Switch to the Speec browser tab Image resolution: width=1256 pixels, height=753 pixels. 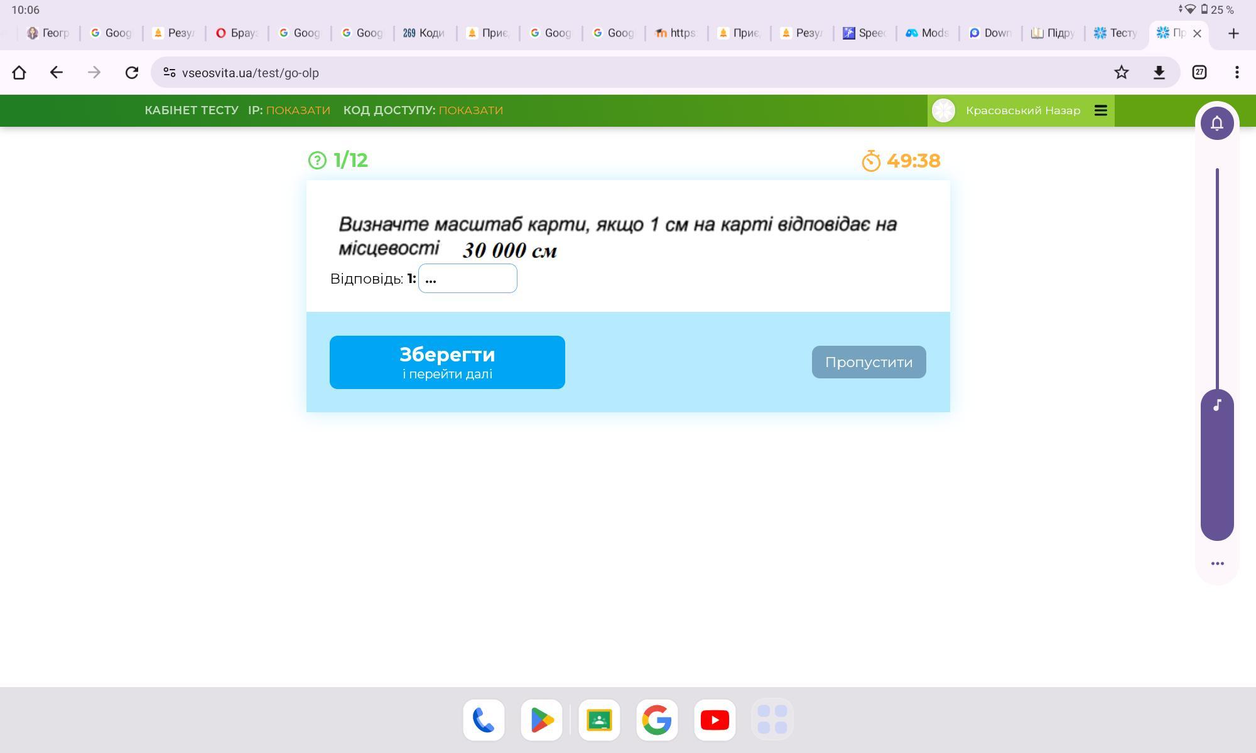tap(864, 33)
